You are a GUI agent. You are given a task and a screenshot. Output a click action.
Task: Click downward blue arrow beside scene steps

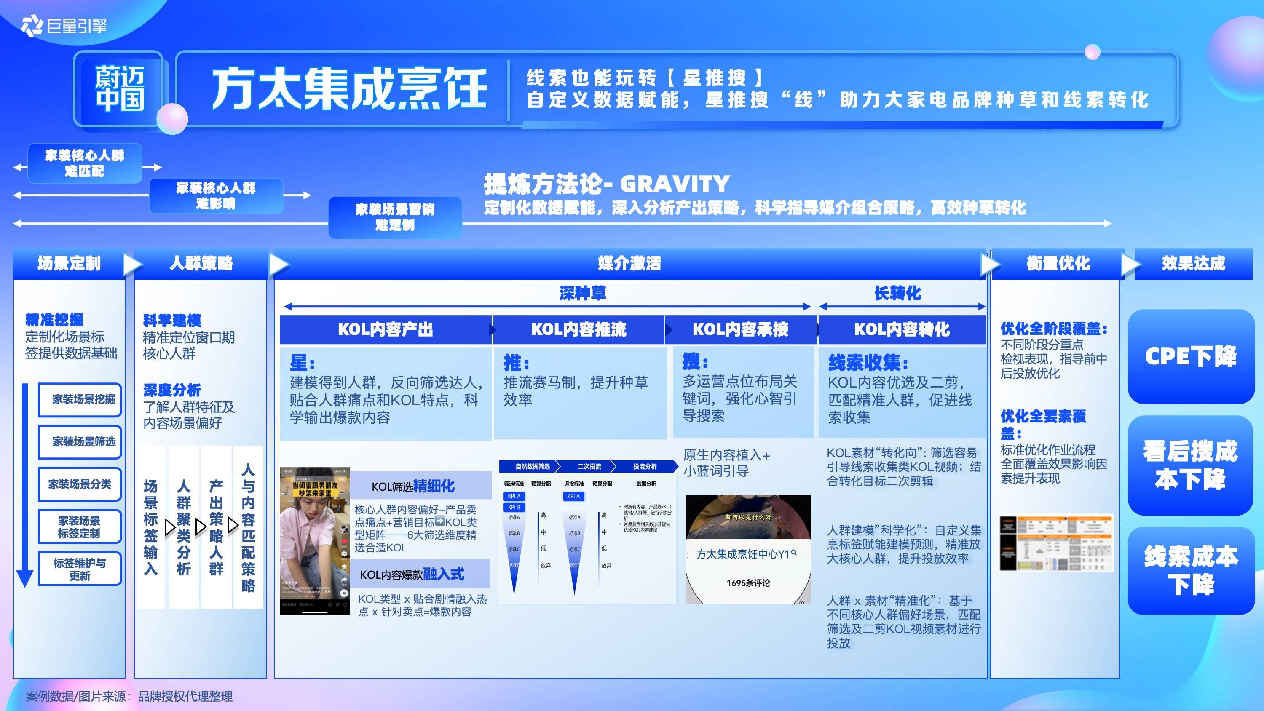click(24, 485)
